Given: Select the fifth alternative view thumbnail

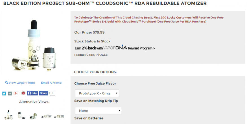Looking at the screenshot, I should tap(59, 115).
